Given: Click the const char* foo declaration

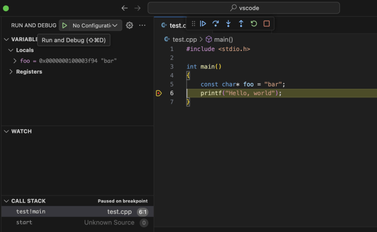Looking at the screenshot, I should tap(243, 84).
